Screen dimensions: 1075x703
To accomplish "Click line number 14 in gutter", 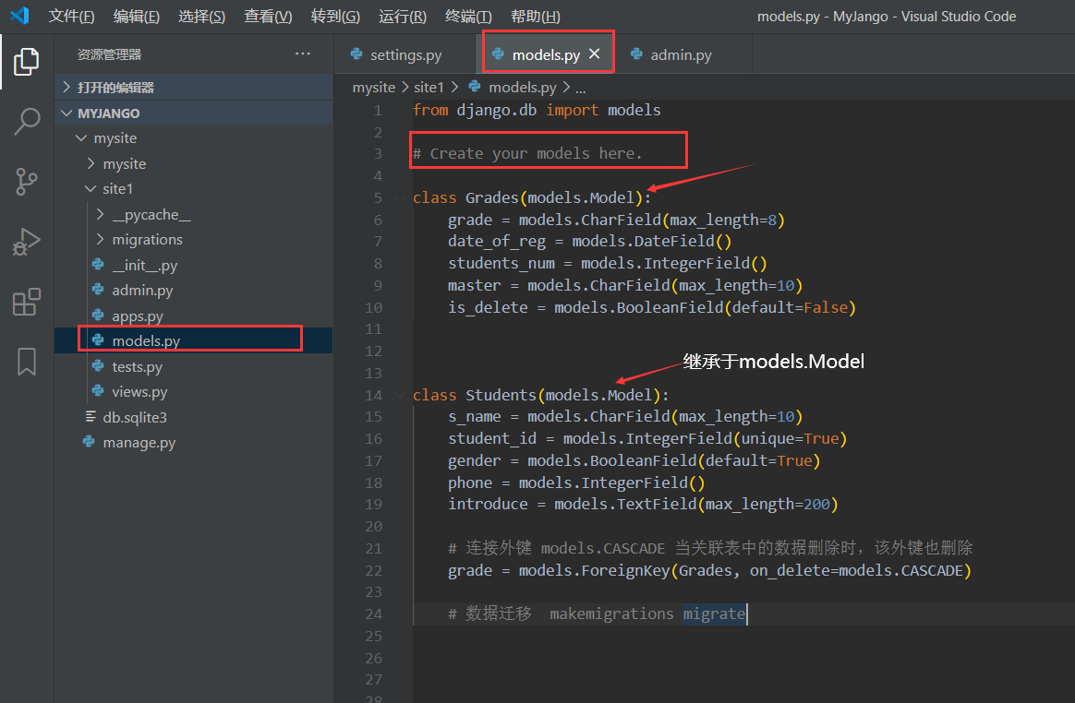I will click(x=374, y=396).
